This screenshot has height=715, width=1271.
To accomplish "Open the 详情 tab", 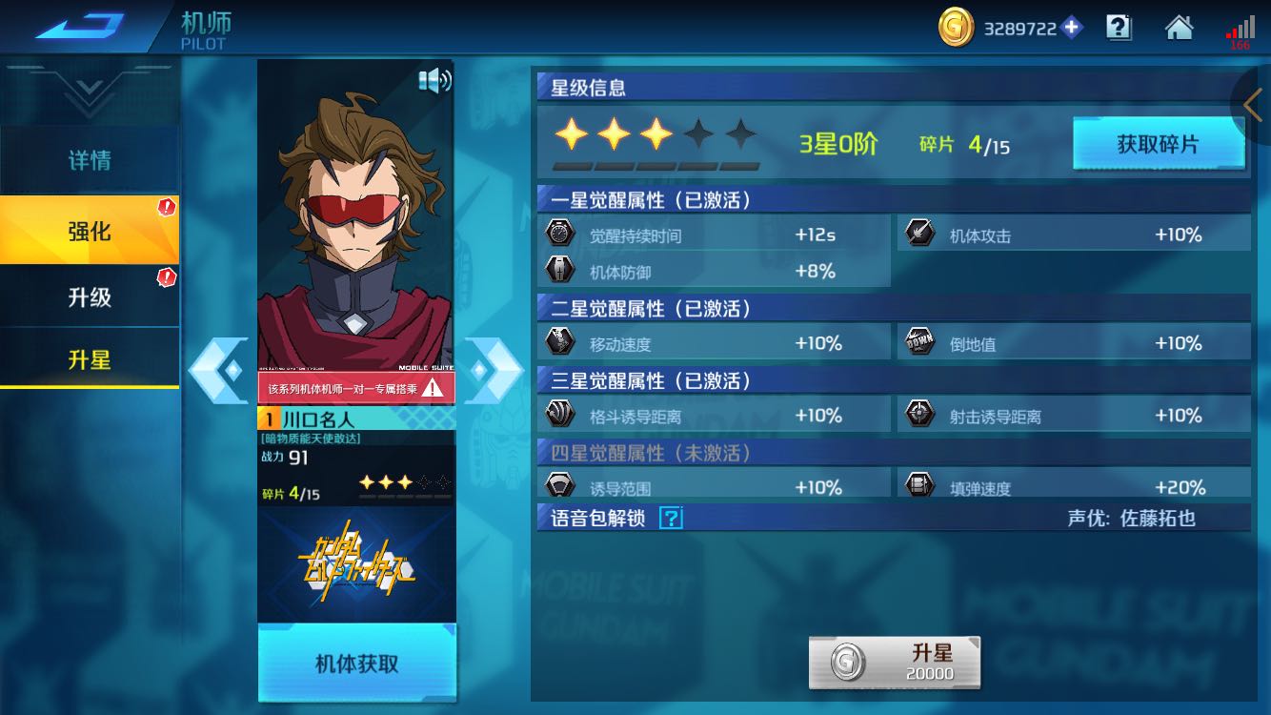I will [90, 160].
